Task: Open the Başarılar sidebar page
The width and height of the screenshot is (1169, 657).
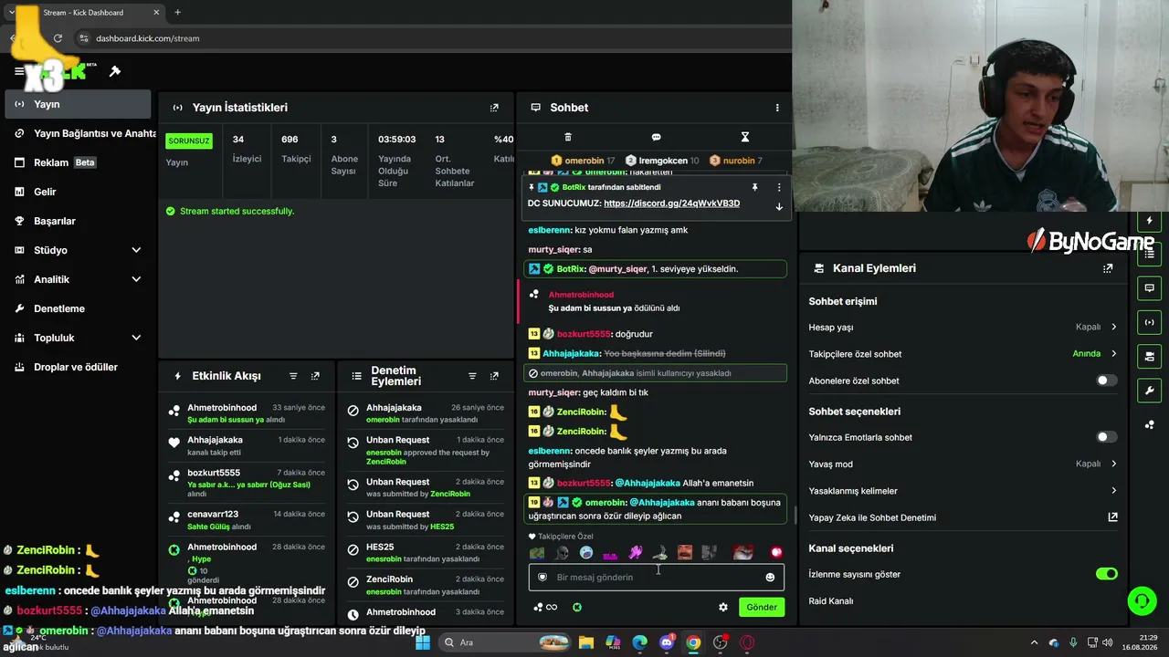Action: (77, 221)
